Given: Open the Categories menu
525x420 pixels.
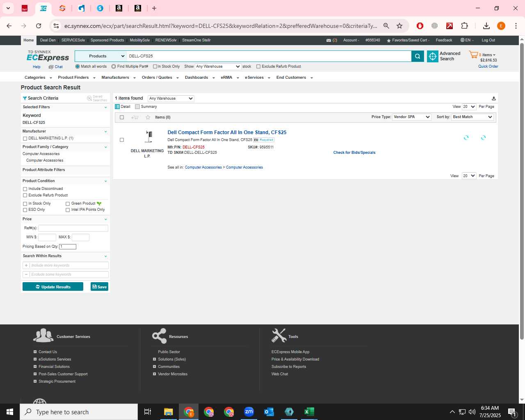Looking at the screenshot, I should pos(38,78).
